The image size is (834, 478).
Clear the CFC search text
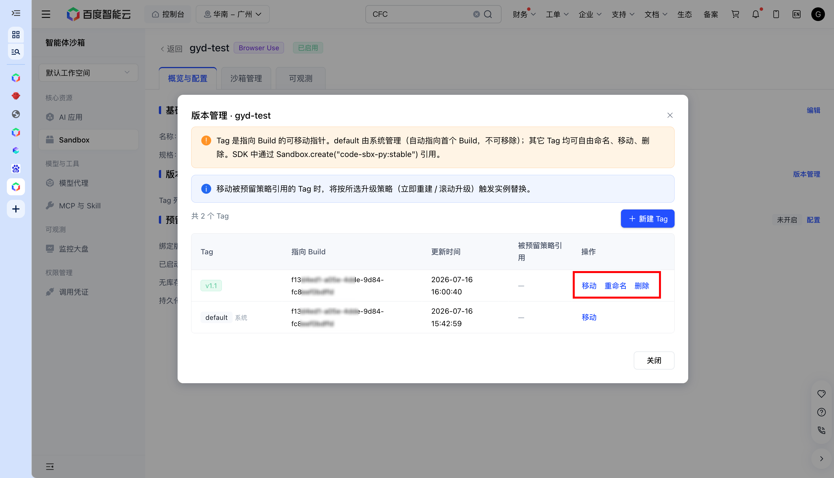[476, 14]
